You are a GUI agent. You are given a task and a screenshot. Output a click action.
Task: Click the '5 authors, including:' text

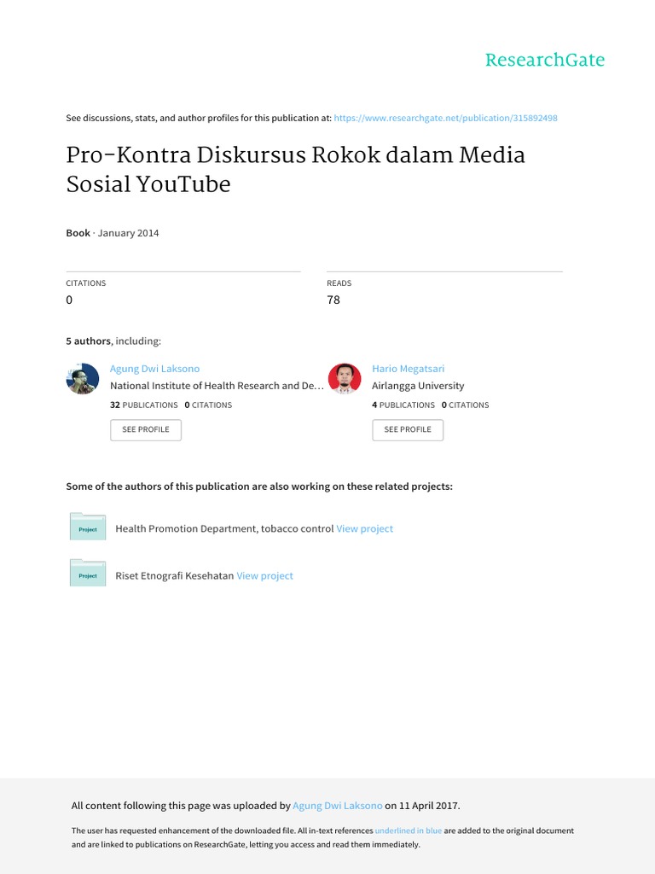pyautogui.click(x=113, y=341)
